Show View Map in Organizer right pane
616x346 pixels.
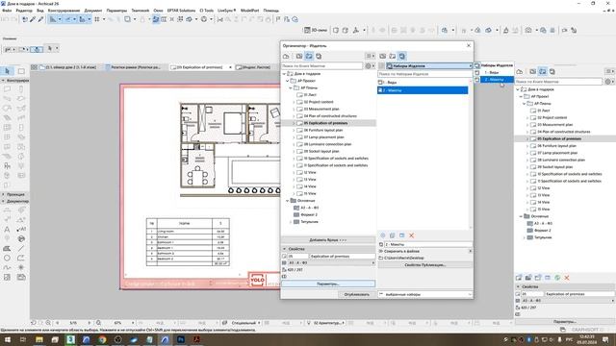pos(383,56)
